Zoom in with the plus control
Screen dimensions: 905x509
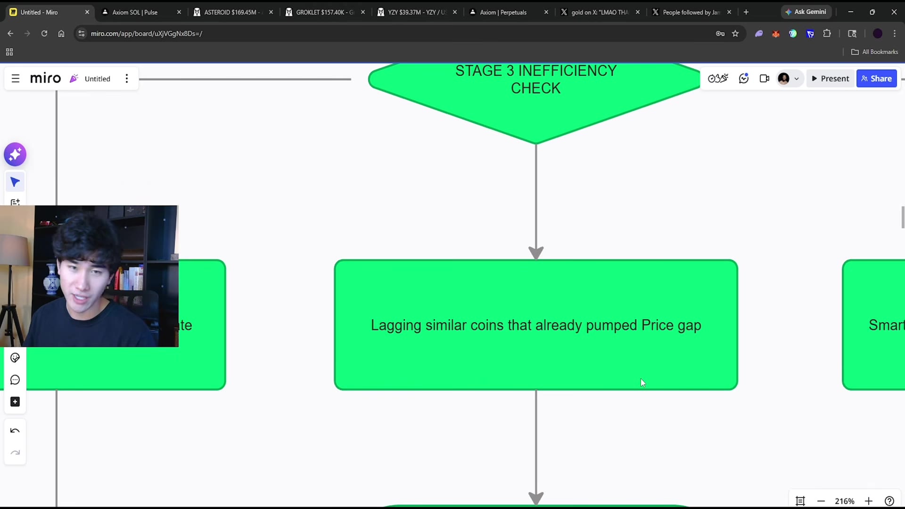(x=869, y=501)
